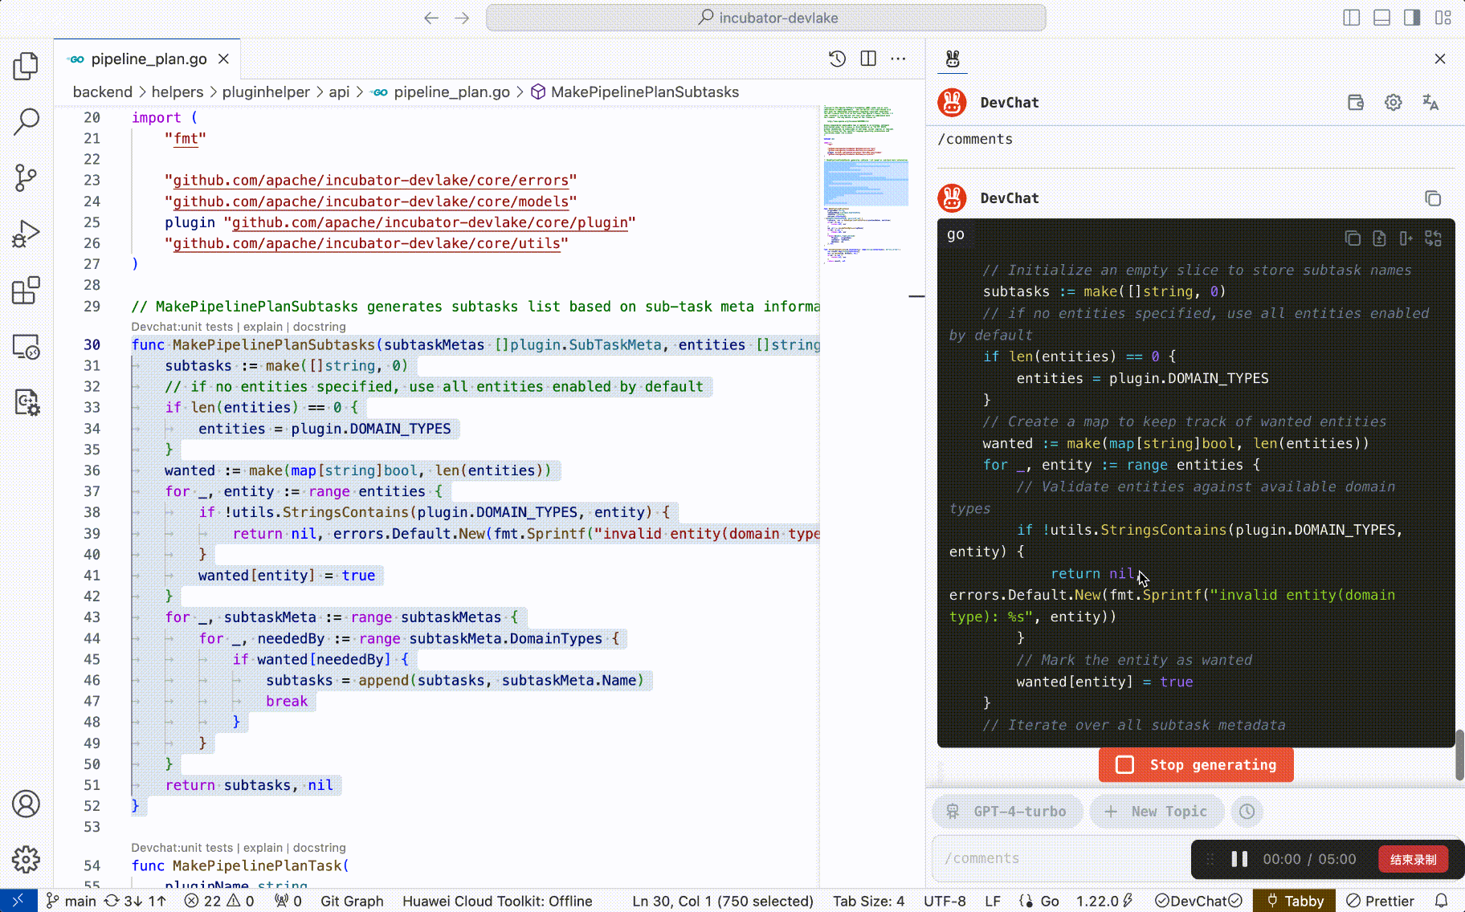Click the explain code lens above MakePipelinePlanSubtasks
Viewport: 1465px width, 912px height.
click(263, 327)
